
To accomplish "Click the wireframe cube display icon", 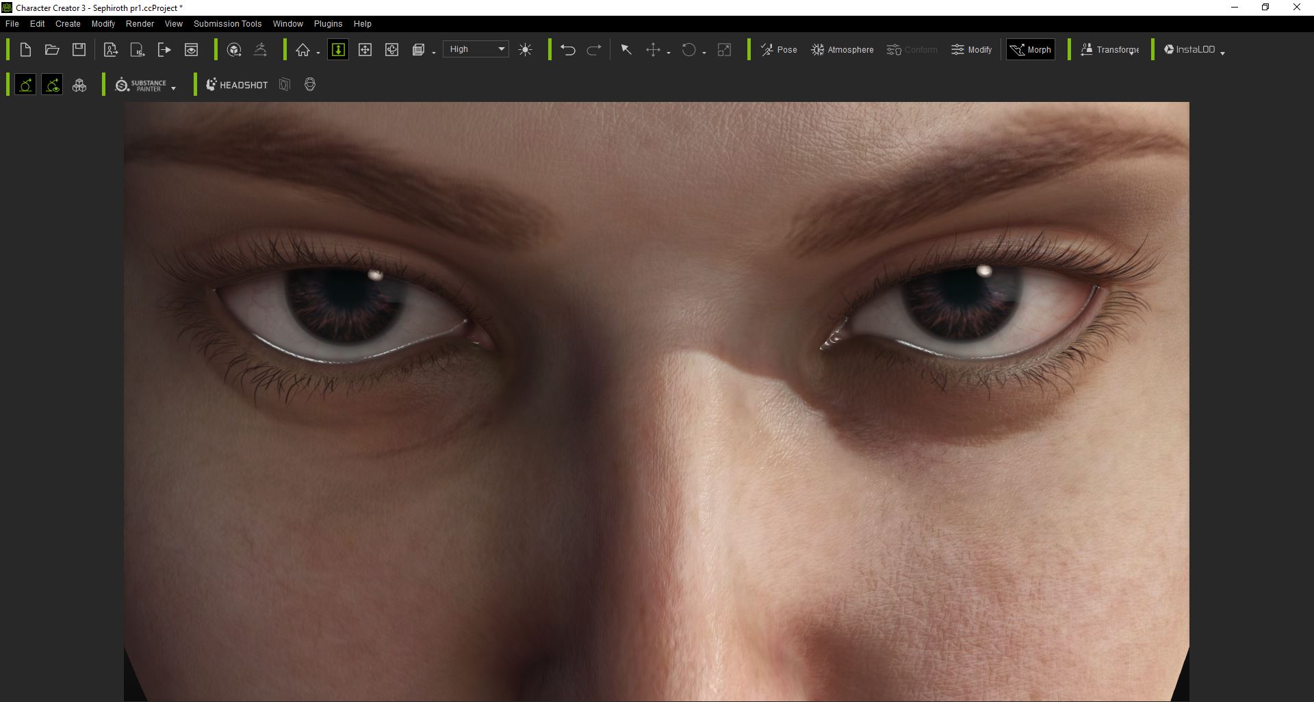I will pos(418,49).
